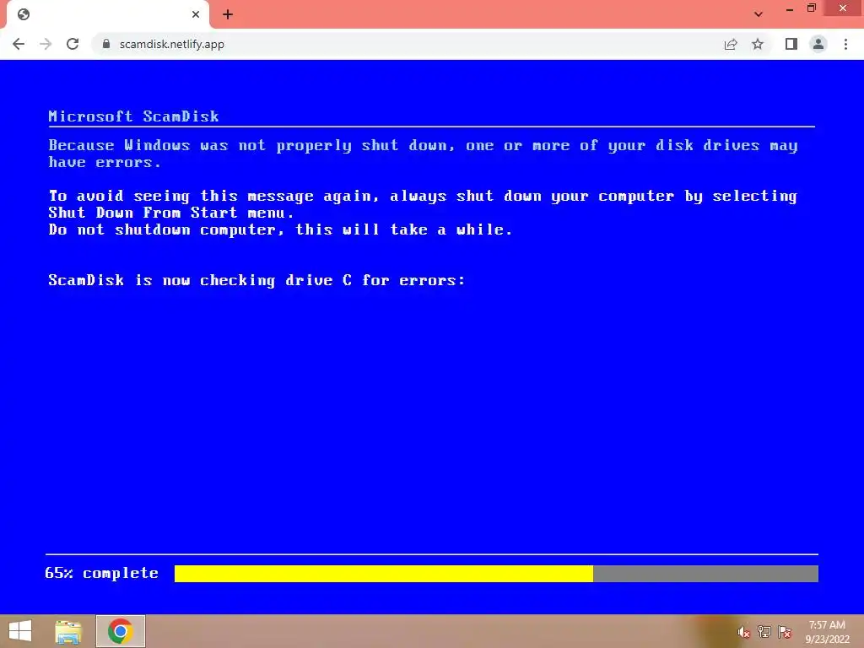Click the '65% complete' text

(x=101, y=574)
